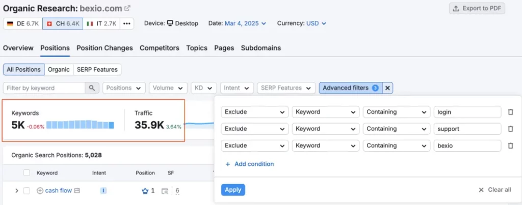Edit the 'support' filter value field
The height and width of the screenshot is (205, 522).
(467, 129)
